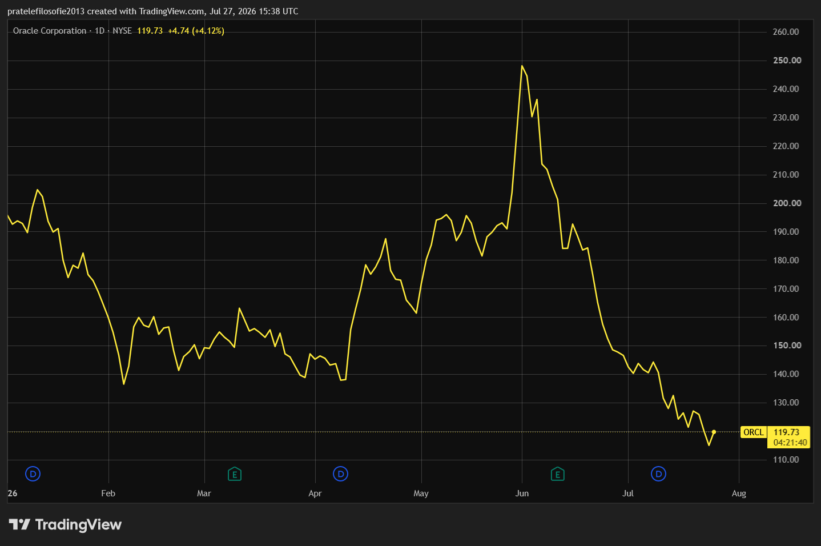Click the 1D interval label
This screenshot has height=546, width=821.
tap(99, 31)
